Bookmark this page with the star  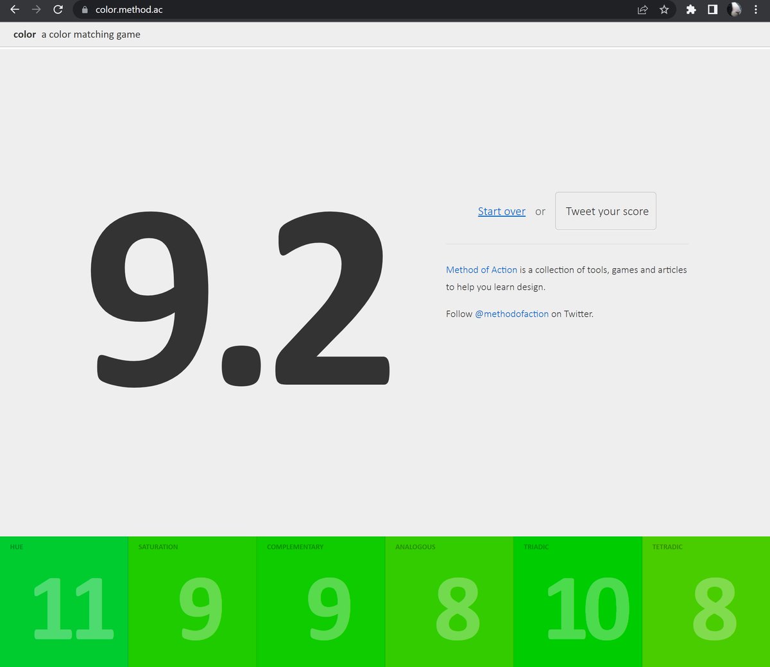click(664, 10)
